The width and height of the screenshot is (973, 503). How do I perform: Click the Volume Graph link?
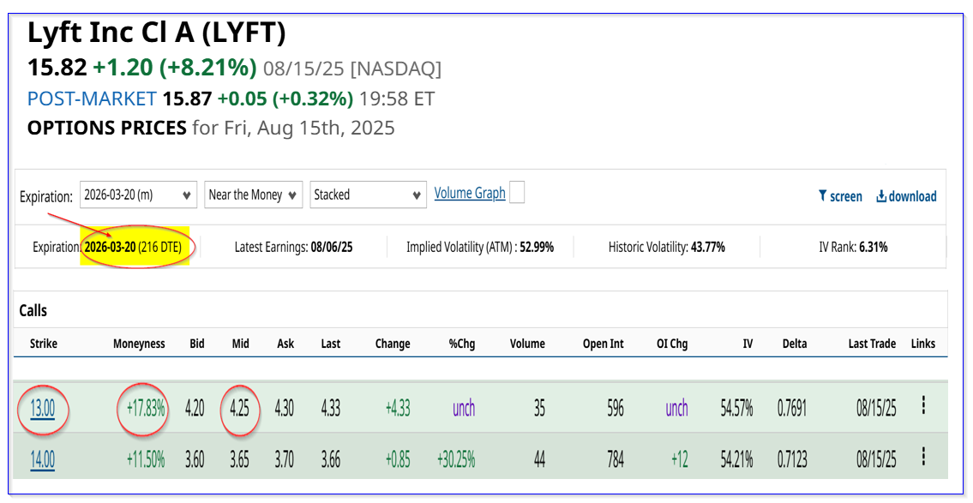pos(470,194)
